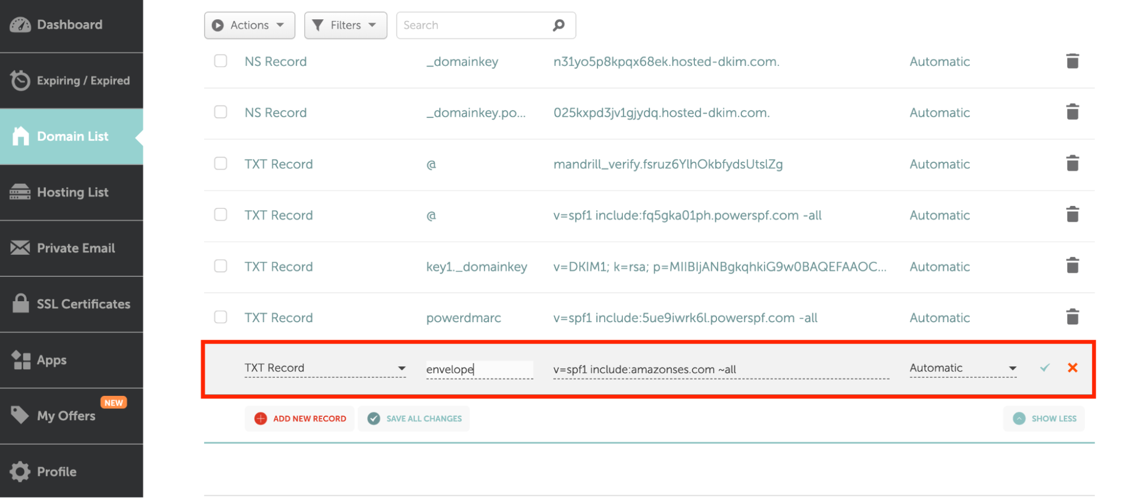
Task: Change the Automatic TTL dropdown in new record
Action: click(x=962, y=368)
